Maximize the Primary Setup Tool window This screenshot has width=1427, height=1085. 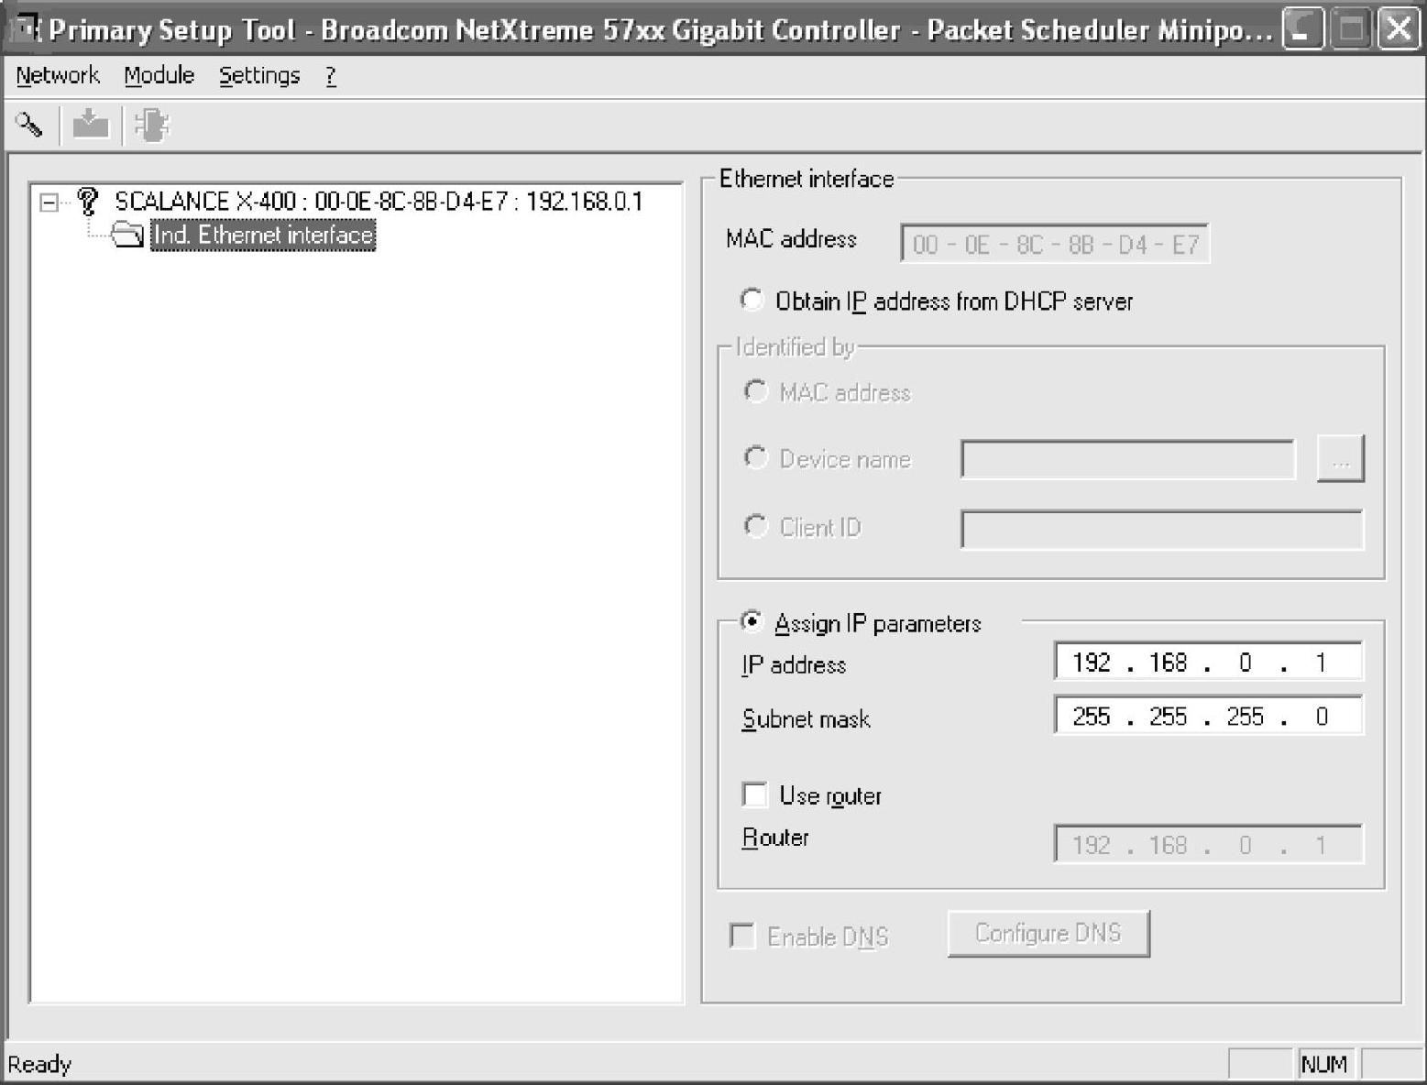pos(1351,29)
